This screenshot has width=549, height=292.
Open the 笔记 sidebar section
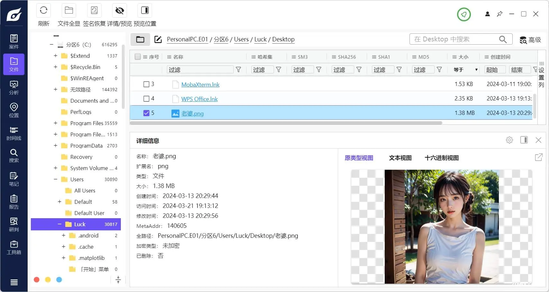(14, 179)
